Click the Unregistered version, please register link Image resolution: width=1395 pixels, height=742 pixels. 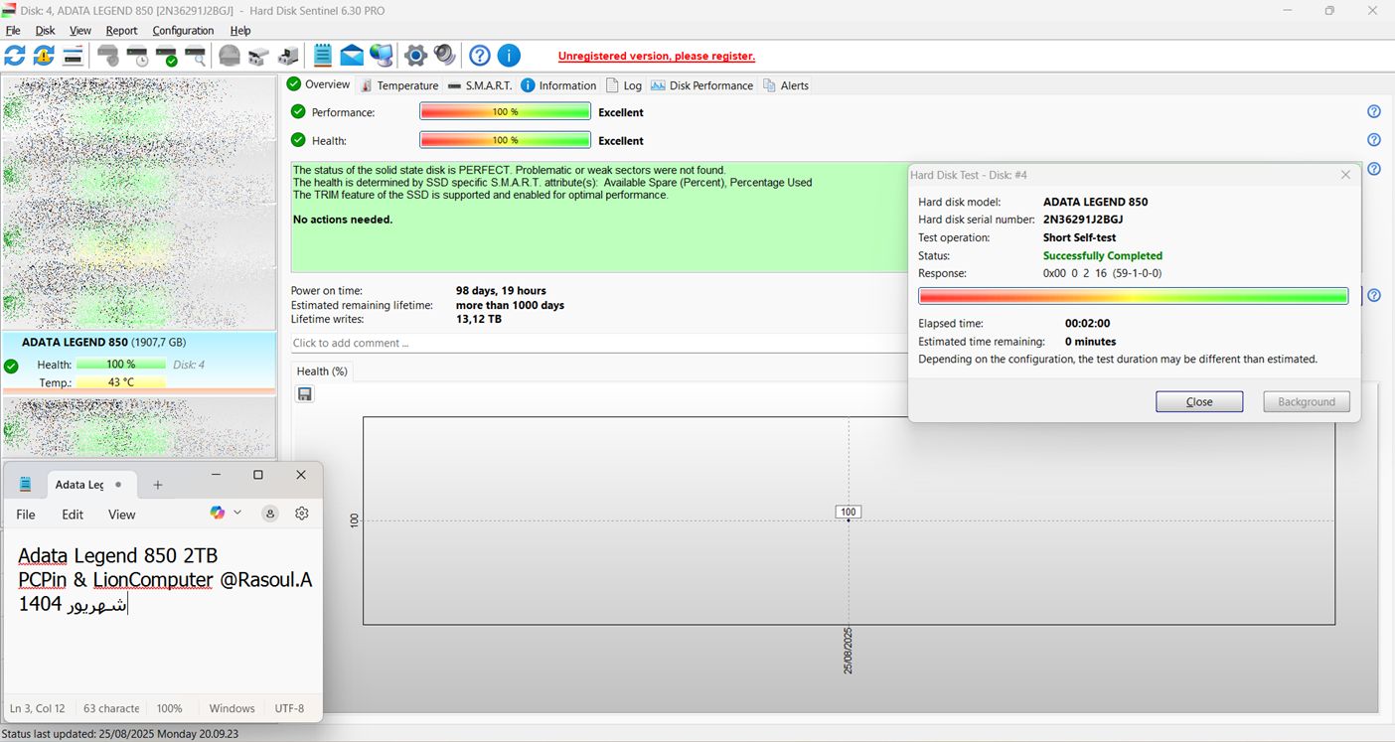pyautogui.click(x=656, y=57)
